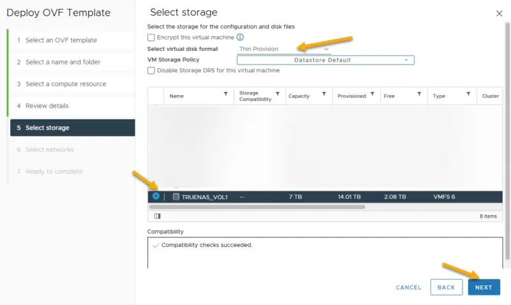Expand the VM Storage Policy dropdown
The width and height of the screenshot is (511, 305).
click(x=325, y=60)
